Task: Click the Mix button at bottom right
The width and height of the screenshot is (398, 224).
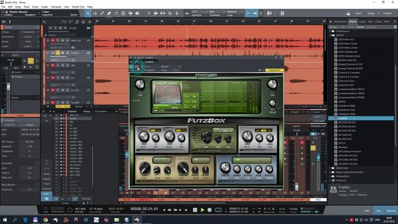Action: (379, 210)
